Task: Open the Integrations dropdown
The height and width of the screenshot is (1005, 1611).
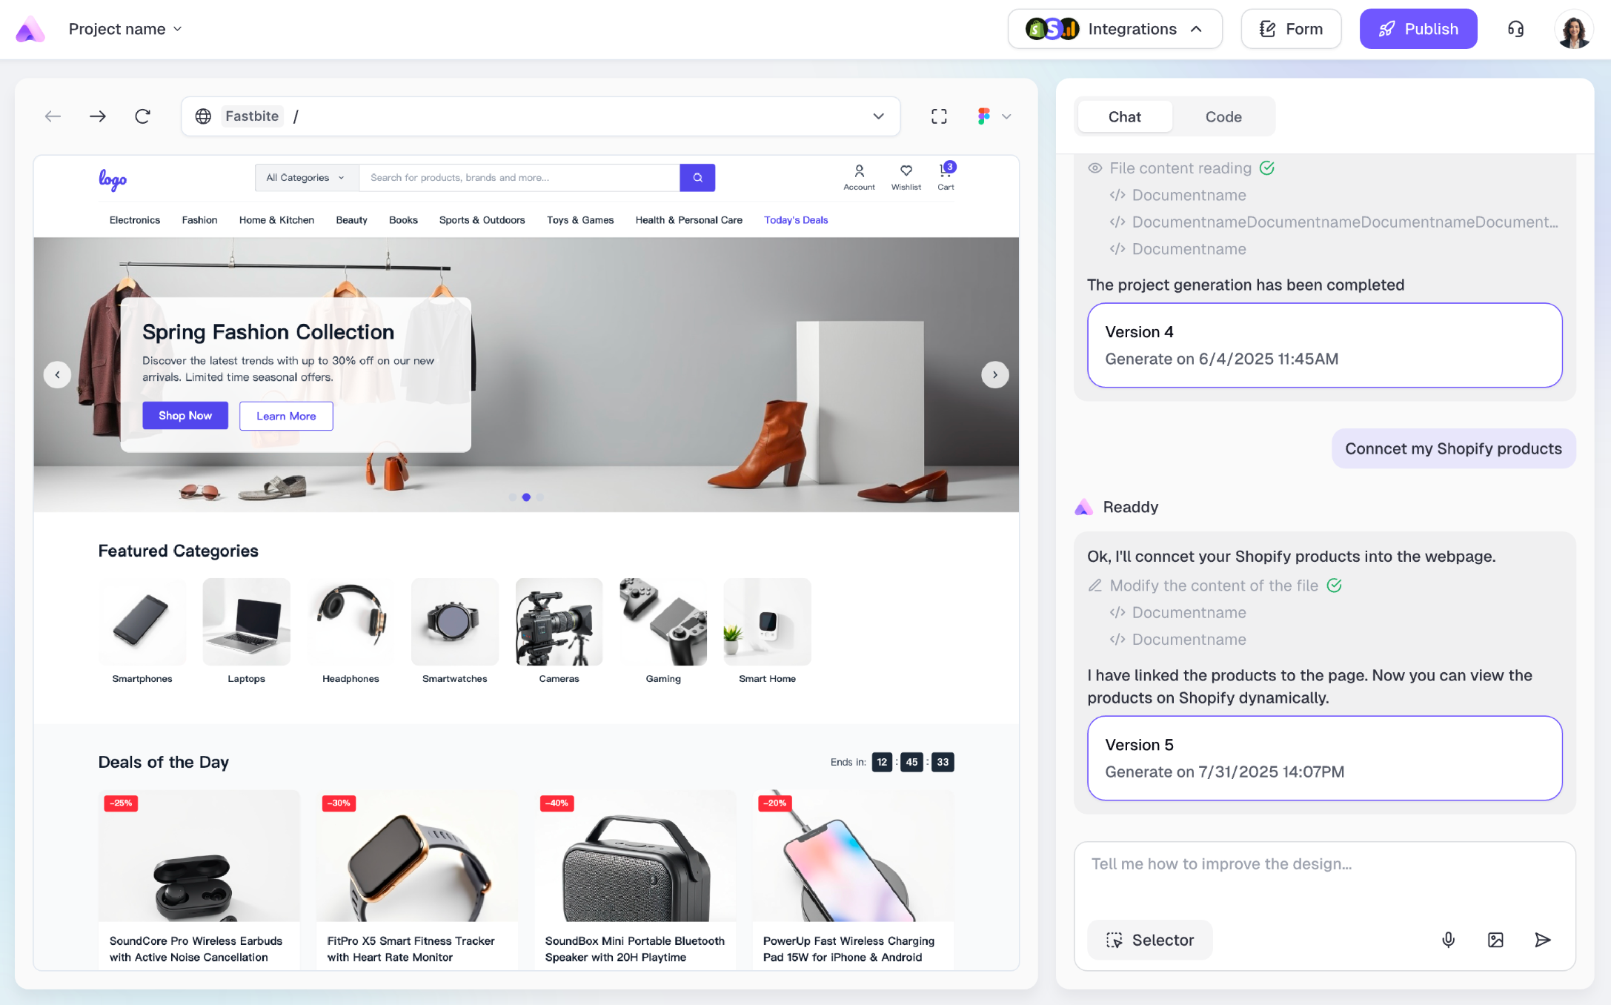Action: (1115, 29)
